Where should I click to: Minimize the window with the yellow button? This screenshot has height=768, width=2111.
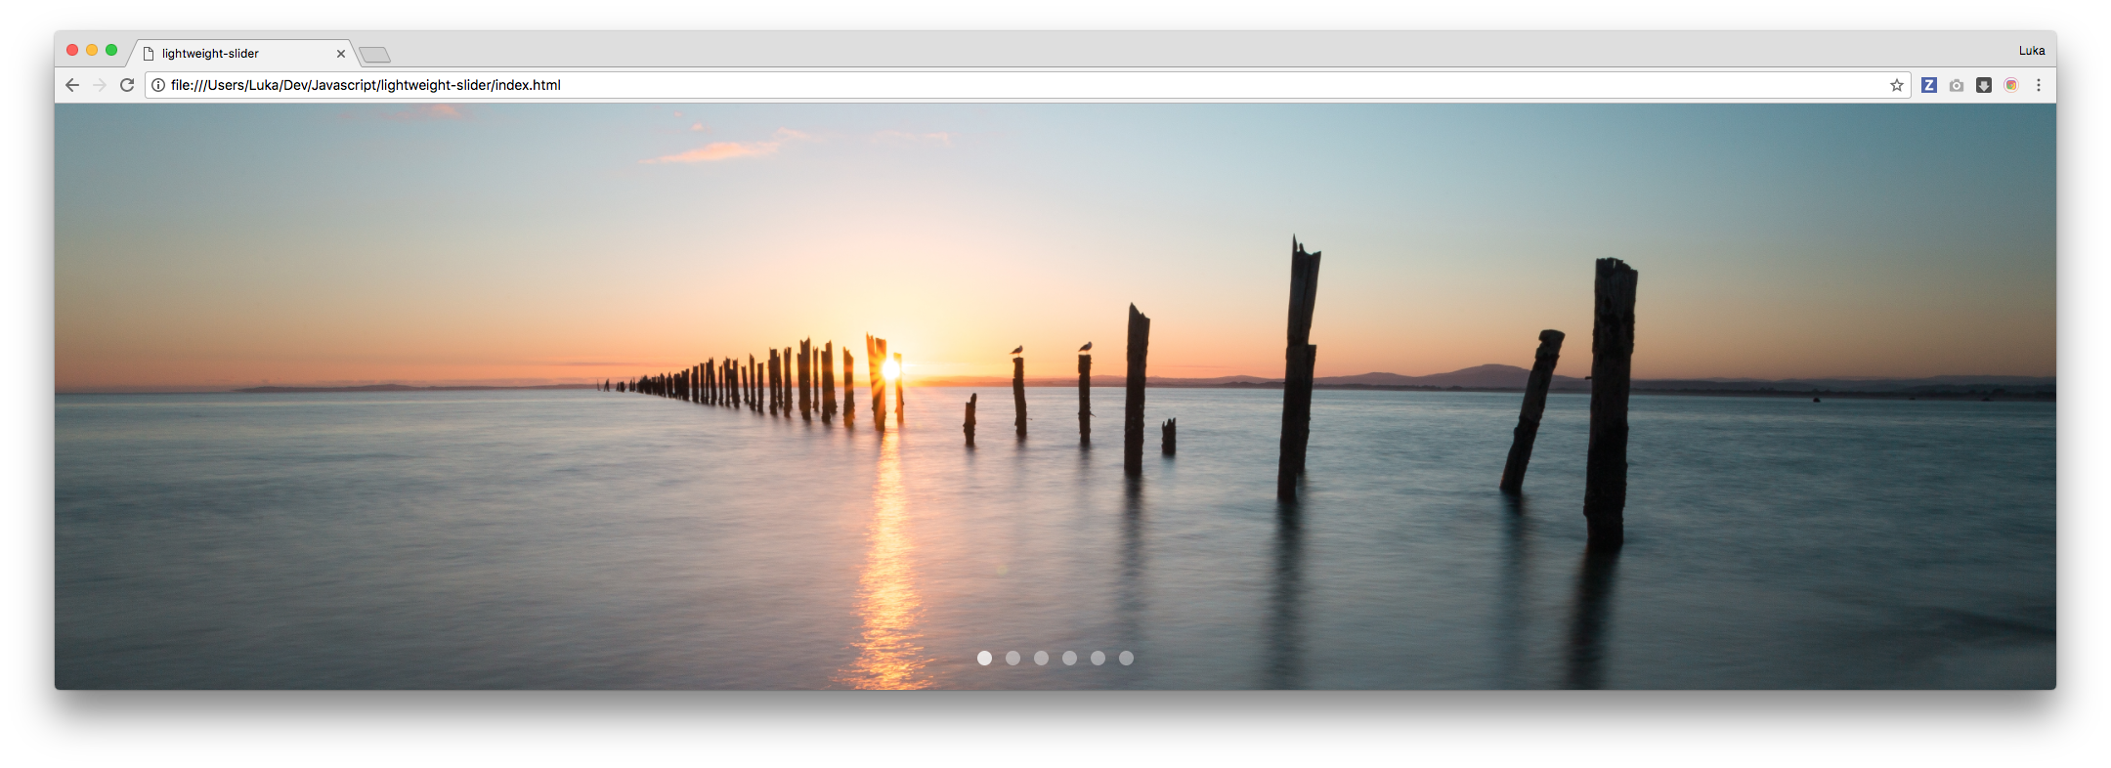coord(92,50)
